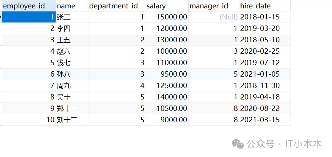
Task: Select the hire_date column header
Action: click(265, 6)
